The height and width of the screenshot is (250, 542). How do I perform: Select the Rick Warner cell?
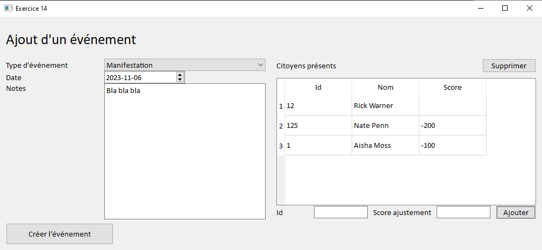[386, 106]
